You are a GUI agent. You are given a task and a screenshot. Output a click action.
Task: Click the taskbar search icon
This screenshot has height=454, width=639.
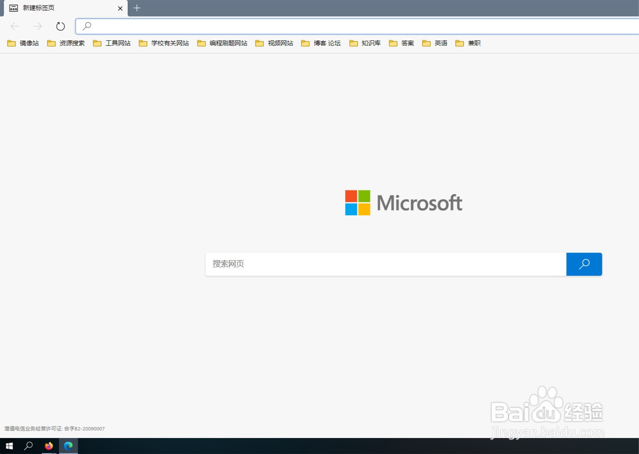click(29, 446)
